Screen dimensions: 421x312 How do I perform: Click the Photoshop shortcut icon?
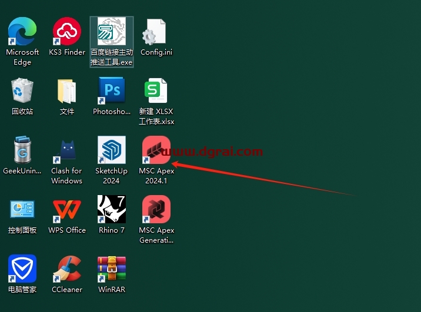point(112,90)
